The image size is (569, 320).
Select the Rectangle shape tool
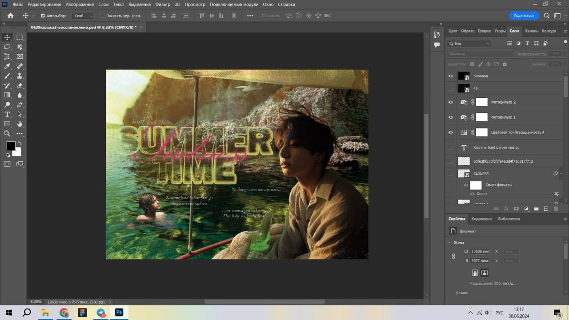tap(7, 124)
